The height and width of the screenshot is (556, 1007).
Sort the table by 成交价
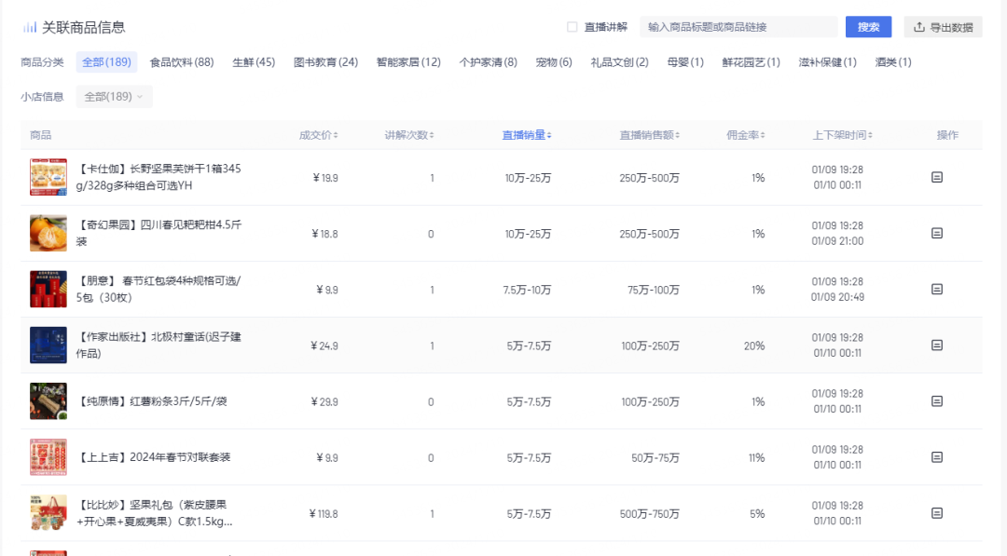[318, 135]
